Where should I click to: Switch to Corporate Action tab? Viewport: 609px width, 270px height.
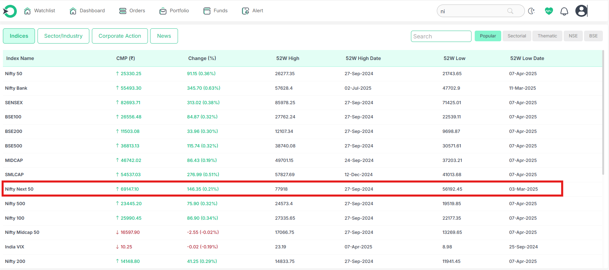click(120, 36)
